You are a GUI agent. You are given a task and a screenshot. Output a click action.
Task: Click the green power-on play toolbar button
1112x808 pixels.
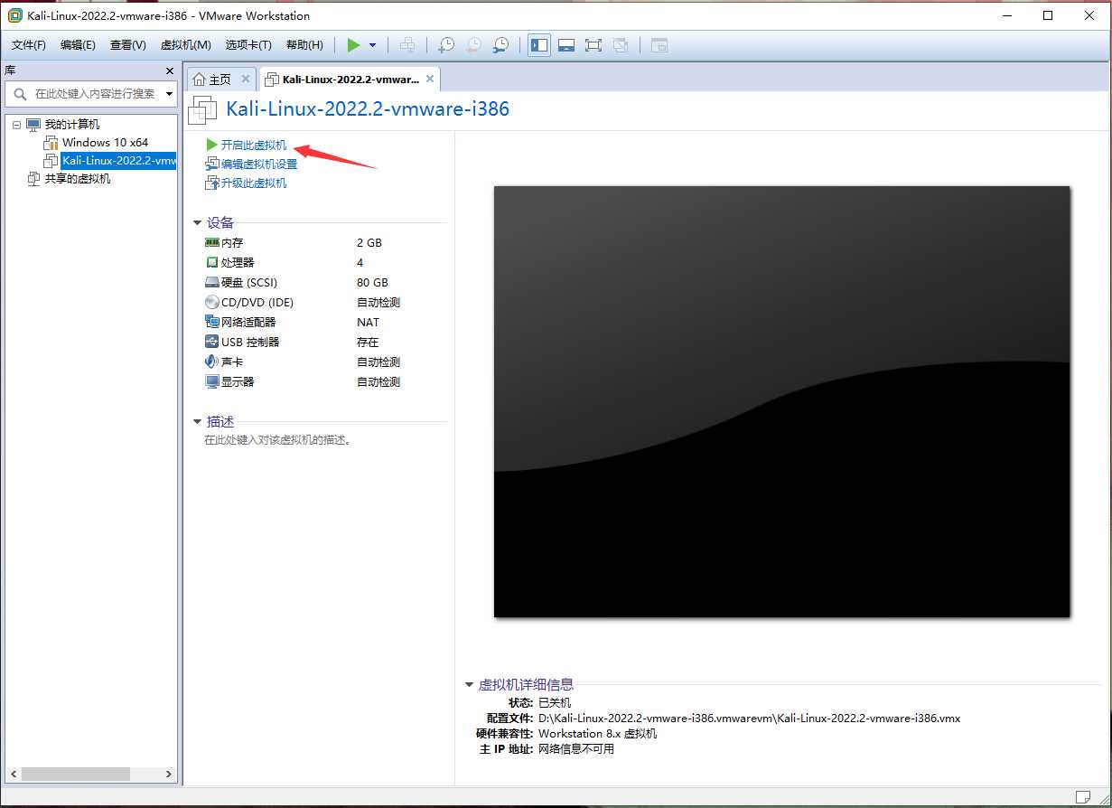click(x=353, y=45)
